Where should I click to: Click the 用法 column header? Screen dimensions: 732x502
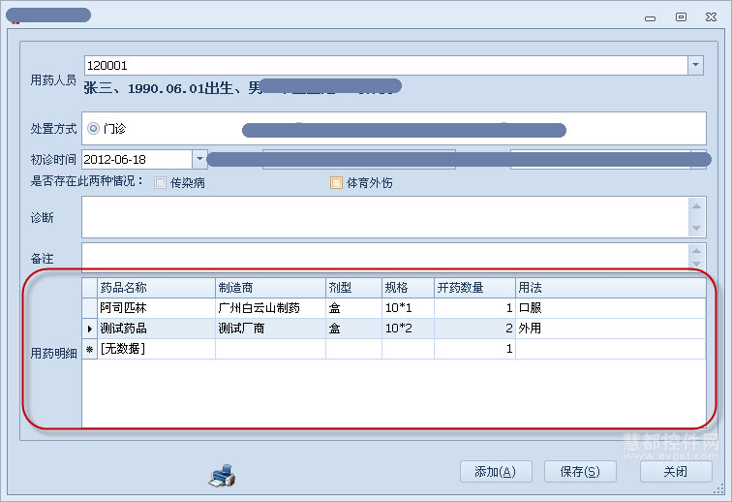coord(610,288)
